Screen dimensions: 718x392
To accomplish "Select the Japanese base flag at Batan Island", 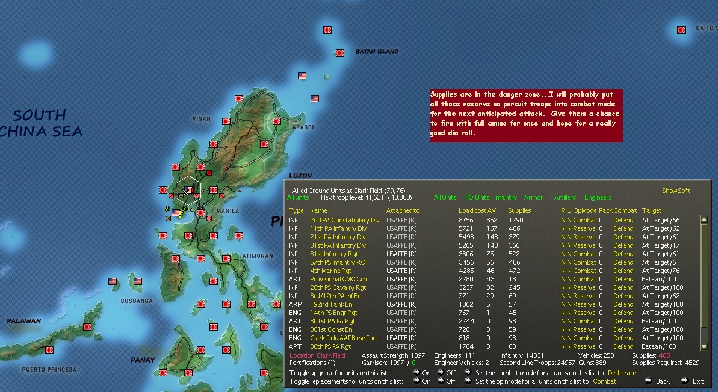I will pyautogui.click(x=340, y=52).
